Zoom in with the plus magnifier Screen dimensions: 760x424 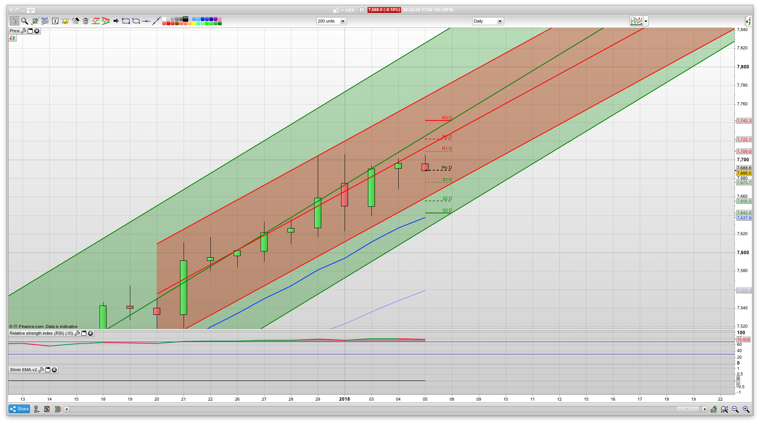tap(746, 409)
